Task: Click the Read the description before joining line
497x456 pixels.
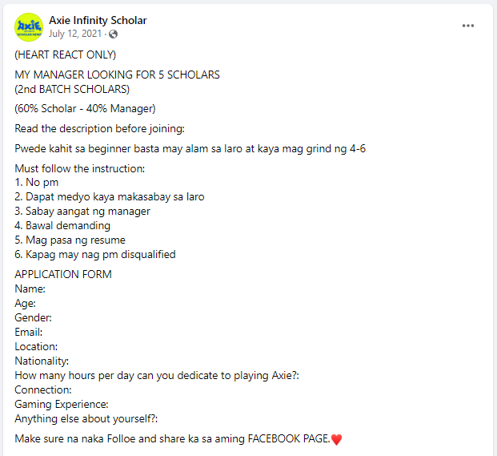Action: pos(99,128)
